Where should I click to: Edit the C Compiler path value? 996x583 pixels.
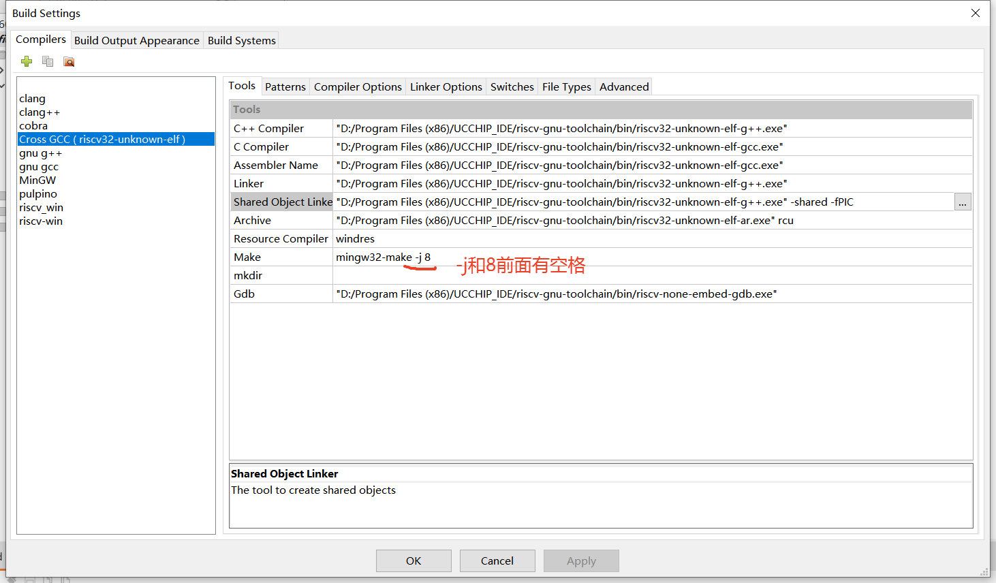[x=653, y=146]
